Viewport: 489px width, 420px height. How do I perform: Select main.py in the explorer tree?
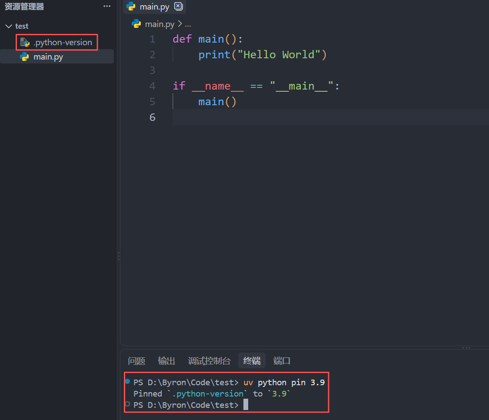pyautogui.click(x=57, y=57)
